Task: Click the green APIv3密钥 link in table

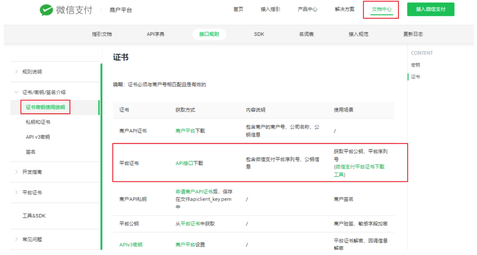Action: [131, 245]
